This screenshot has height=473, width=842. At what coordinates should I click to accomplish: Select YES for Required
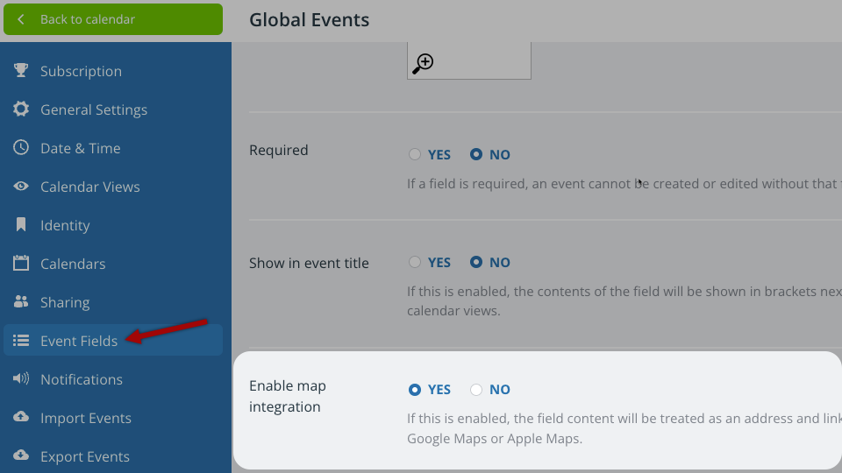tap(415, 154)
